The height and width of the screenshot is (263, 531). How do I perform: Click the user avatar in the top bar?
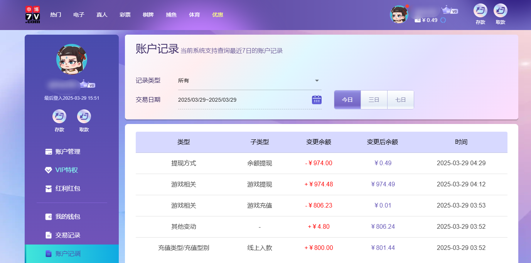pos(399,15)
